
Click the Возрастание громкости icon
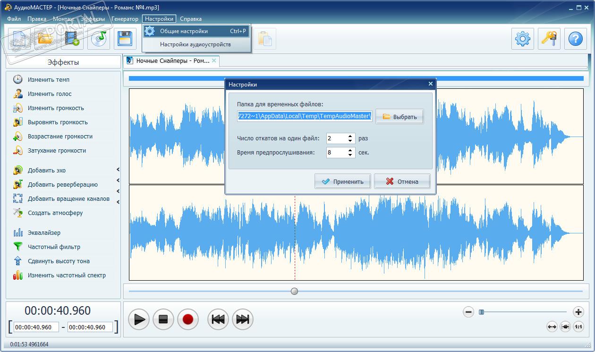(18, 136)
